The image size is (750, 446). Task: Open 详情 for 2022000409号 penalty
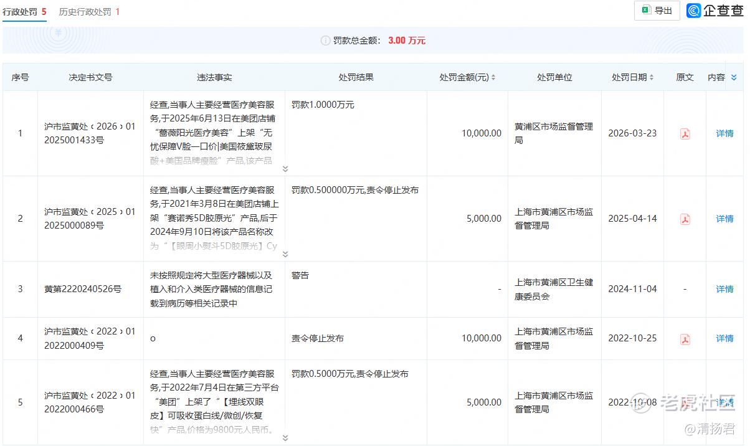coord(724,338)
